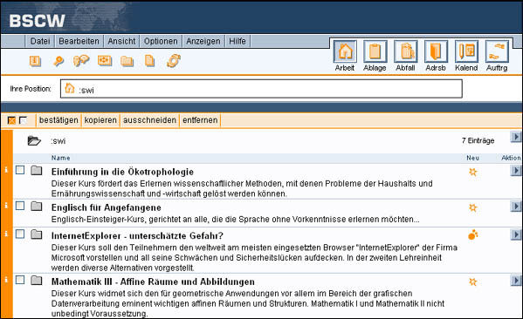Viewport: 523px width, 319px height.
Task: Click the ausschneiden button
Action: (x=149, y=120)
